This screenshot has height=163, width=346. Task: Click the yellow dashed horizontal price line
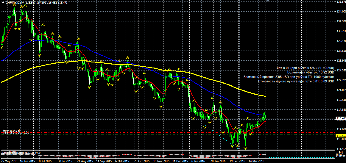(x=168, y=136)
